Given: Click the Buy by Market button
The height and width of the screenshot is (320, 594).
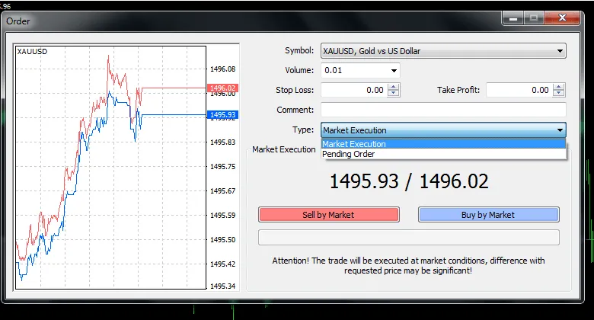Looking at the screenshot, I should (x=489, y=215).
